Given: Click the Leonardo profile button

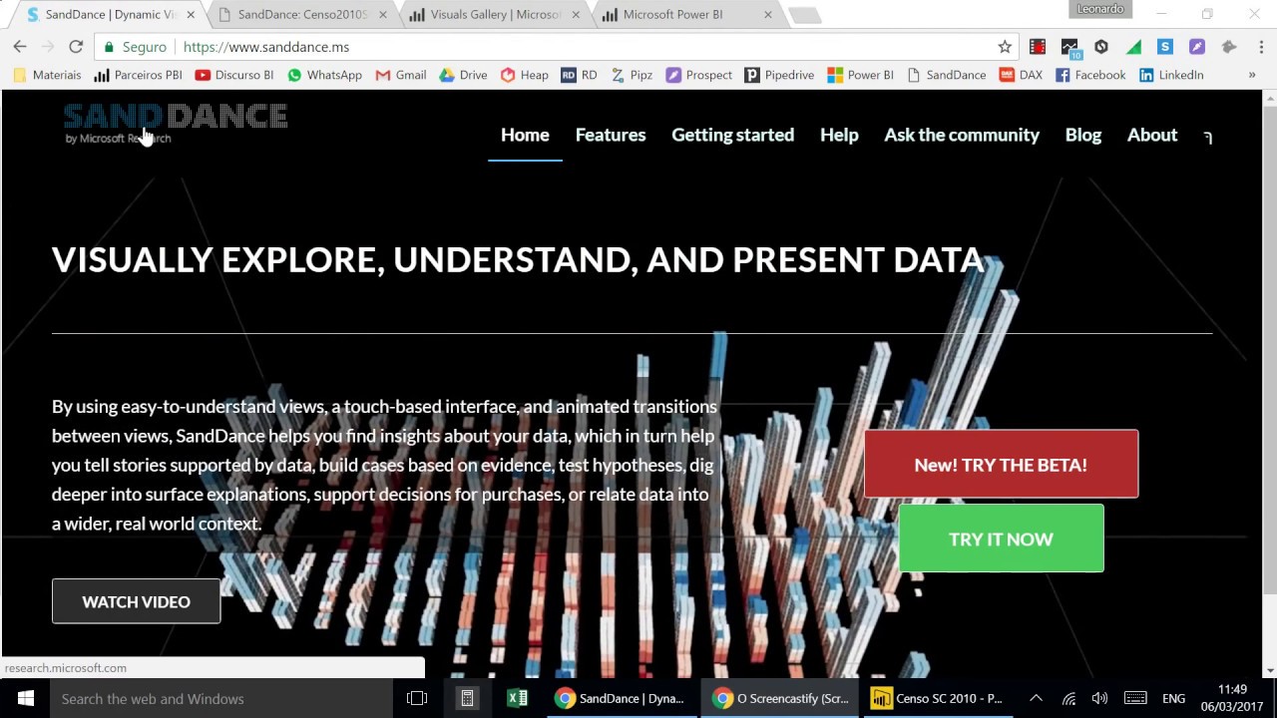Looking at the screenshot, I should coord(1100,9).
